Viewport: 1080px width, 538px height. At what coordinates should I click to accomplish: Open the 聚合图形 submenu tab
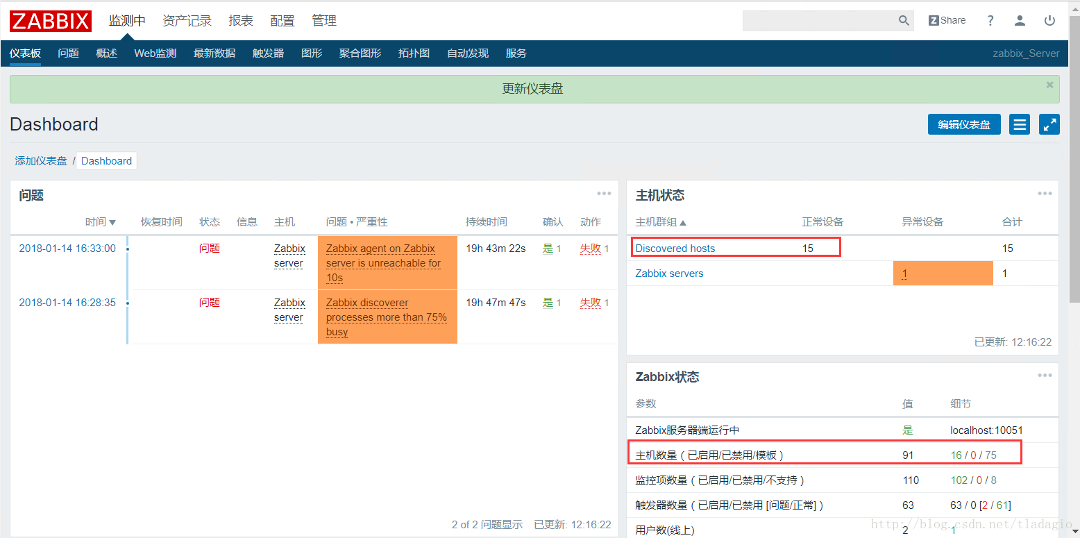point(360,53)
